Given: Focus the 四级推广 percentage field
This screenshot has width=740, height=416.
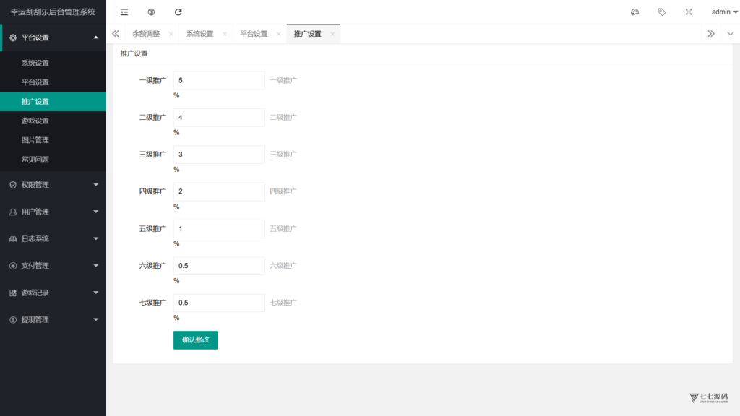Looking at the screenshot, I should click(219, 191).
